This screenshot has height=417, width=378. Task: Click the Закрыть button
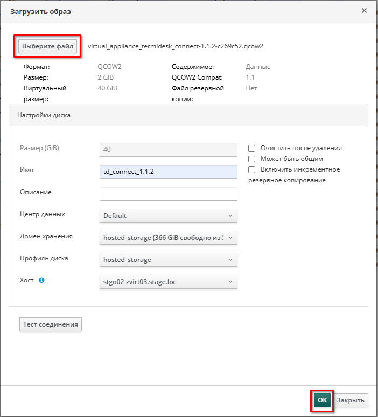[352, 400]
